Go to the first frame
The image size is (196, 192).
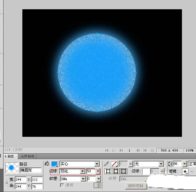coord(107,150)
